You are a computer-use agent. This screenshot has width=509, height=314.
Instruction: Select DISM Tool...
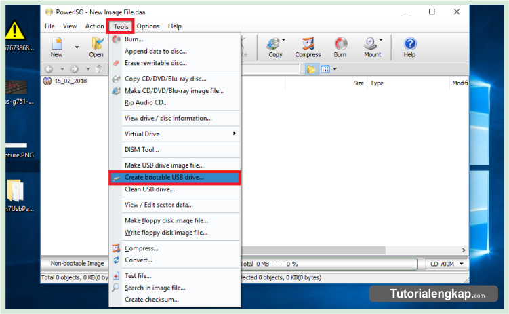point(175,150)
